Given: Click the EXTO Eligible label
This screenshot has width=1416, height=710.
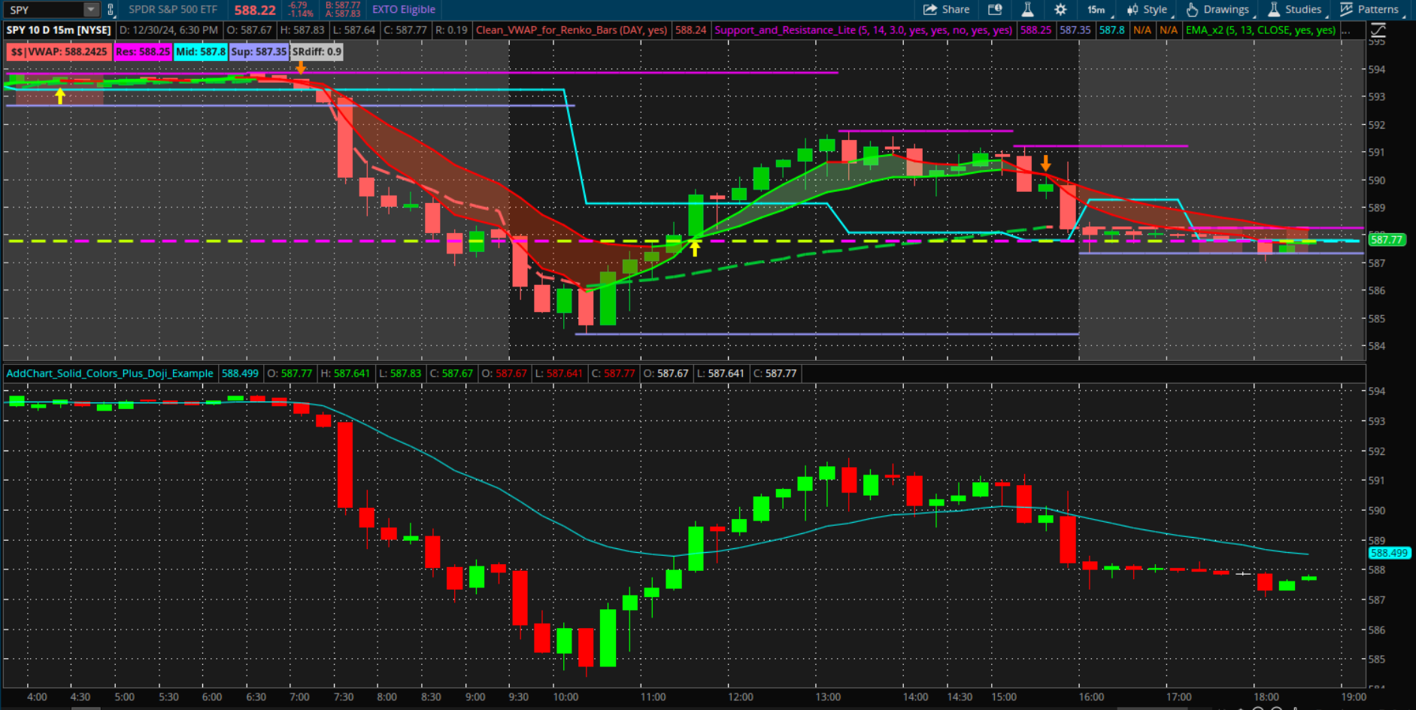Looking at the screenshot, I should point(404,10).
